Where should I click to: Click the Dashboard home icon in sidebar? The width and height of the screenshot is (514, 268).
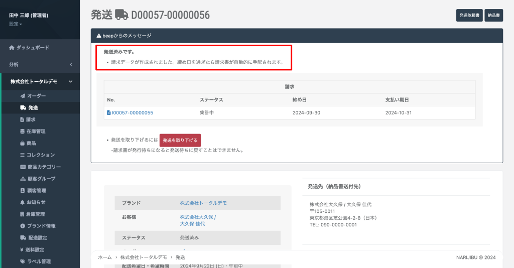tap(12, 48)
